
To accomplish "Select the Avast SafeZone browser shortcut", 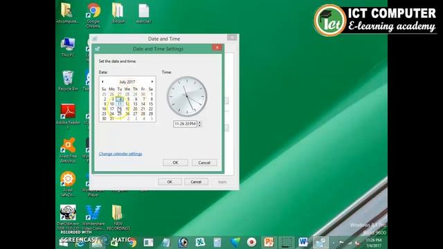I will (68, 184).
